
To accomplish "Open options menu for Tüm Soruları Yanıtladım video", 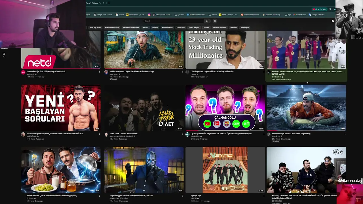I will tap(100, 134).
